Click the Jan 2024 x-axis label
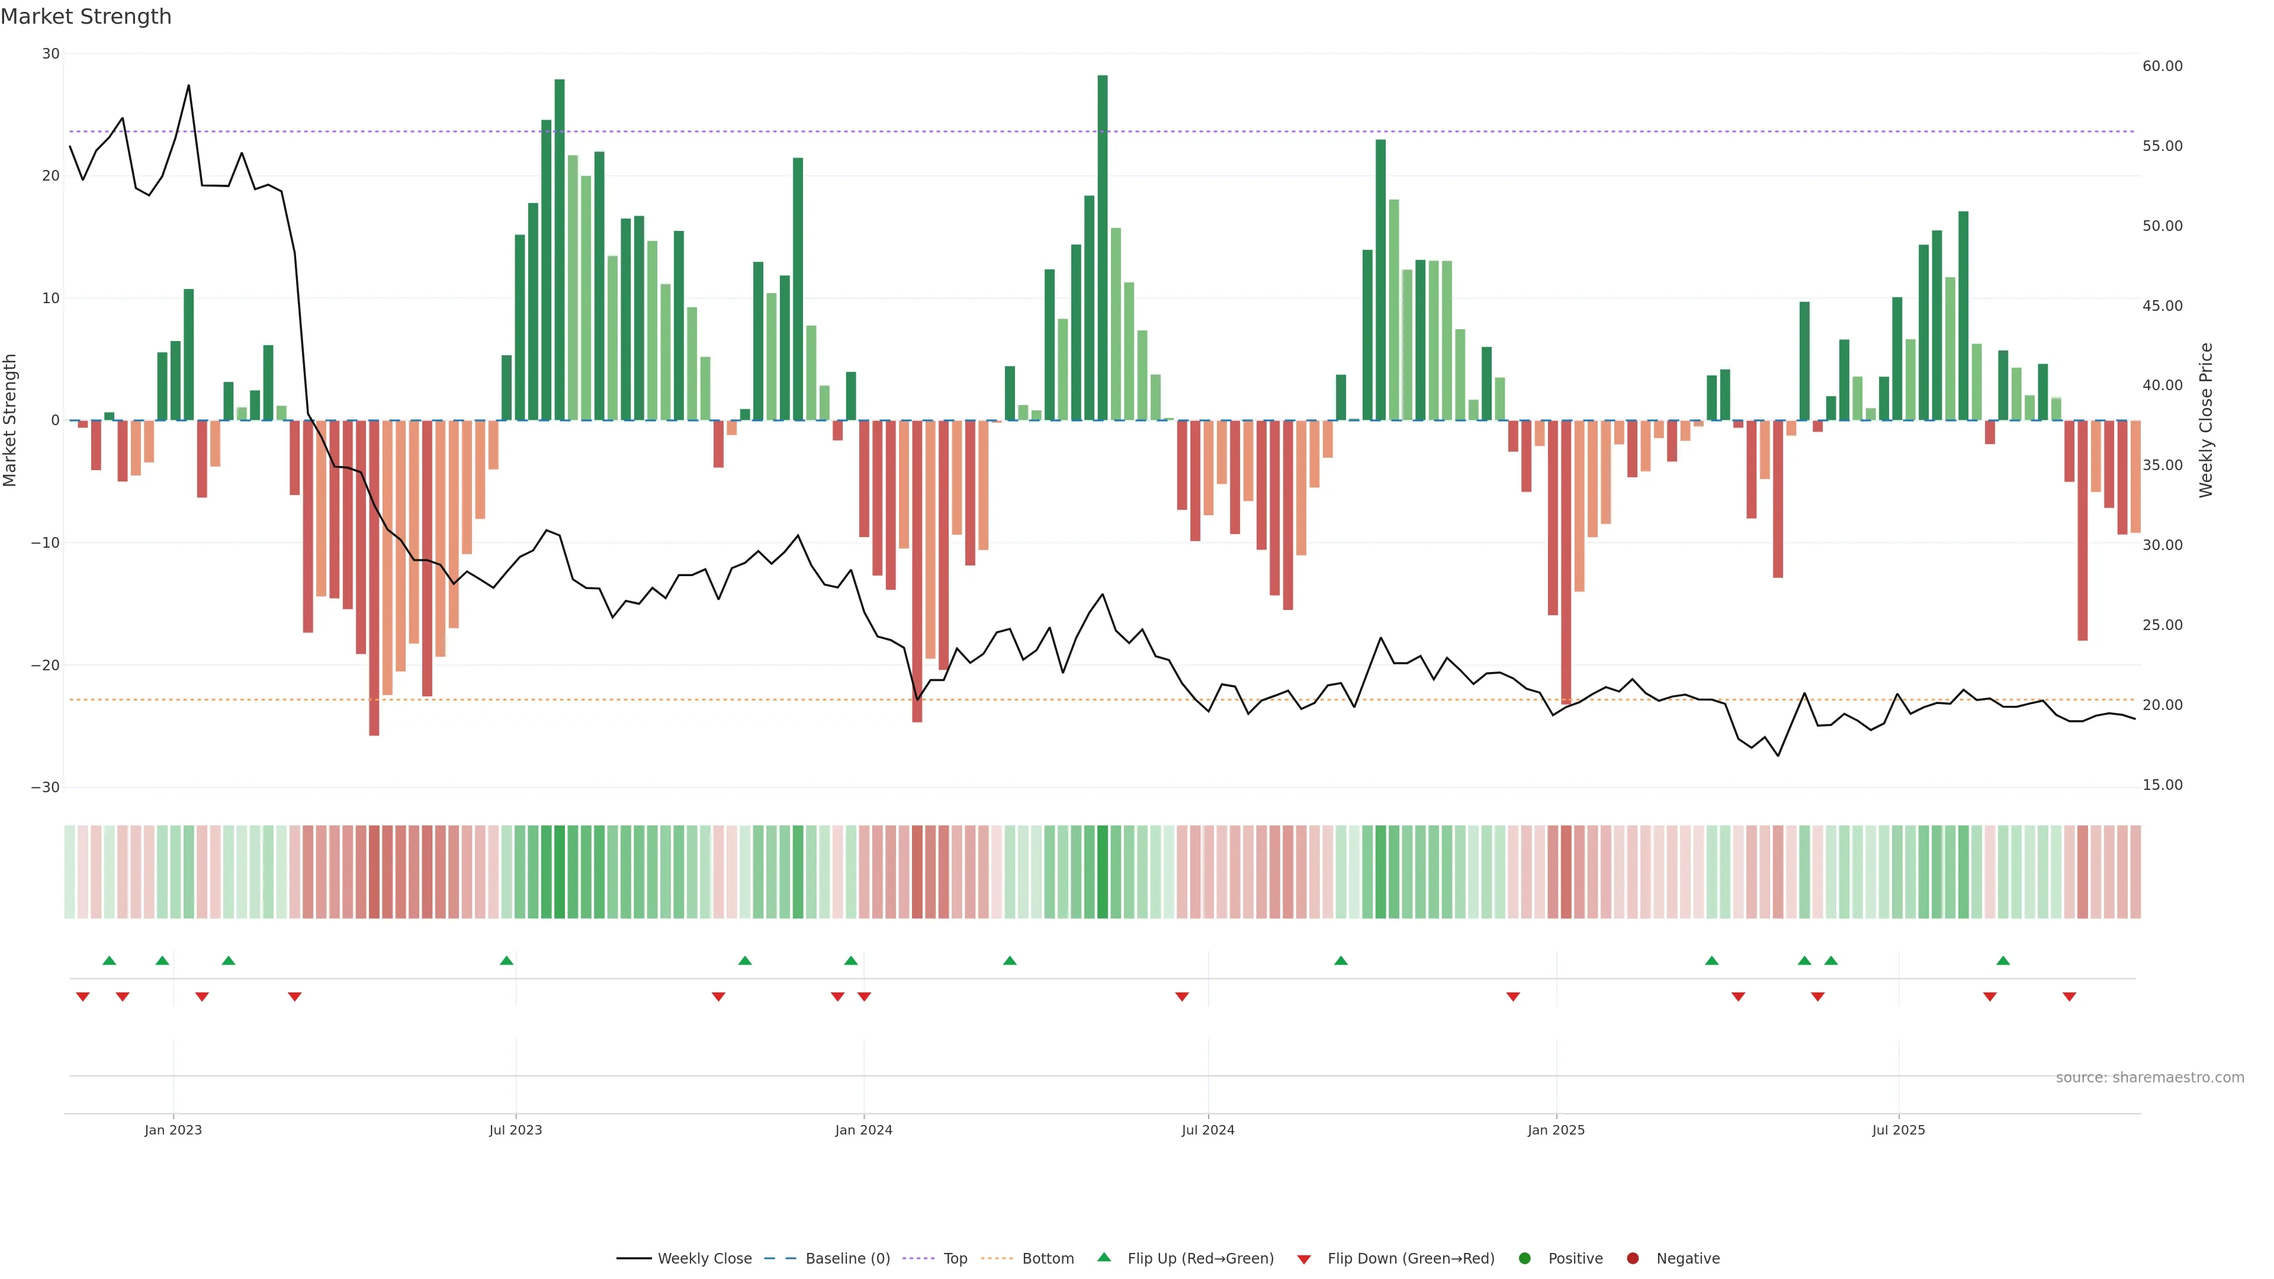The width and height of the screenshot is (2274, 1279). tap(863, 1130)
